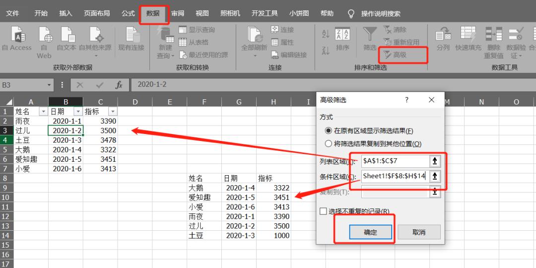
Task: Click 编辑链接 in the ribbon
Action: (x=289, y=55)
